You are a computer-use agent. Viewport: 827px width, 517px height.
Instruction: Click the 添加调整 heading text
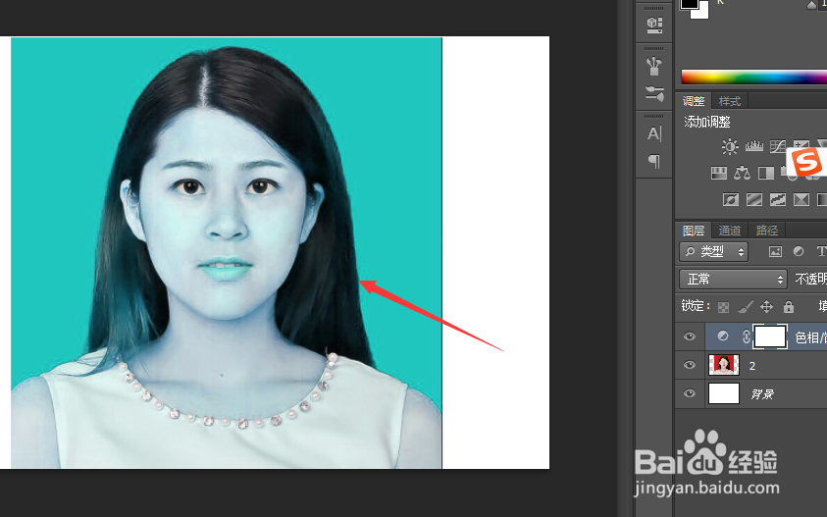click(x=707, y=122)
